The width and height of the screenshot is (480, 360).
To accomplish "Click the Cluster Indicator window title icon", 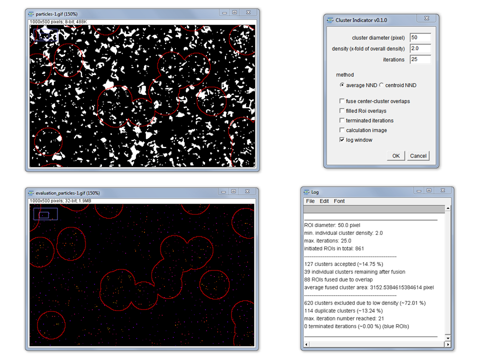I will [x=330, y=20].
